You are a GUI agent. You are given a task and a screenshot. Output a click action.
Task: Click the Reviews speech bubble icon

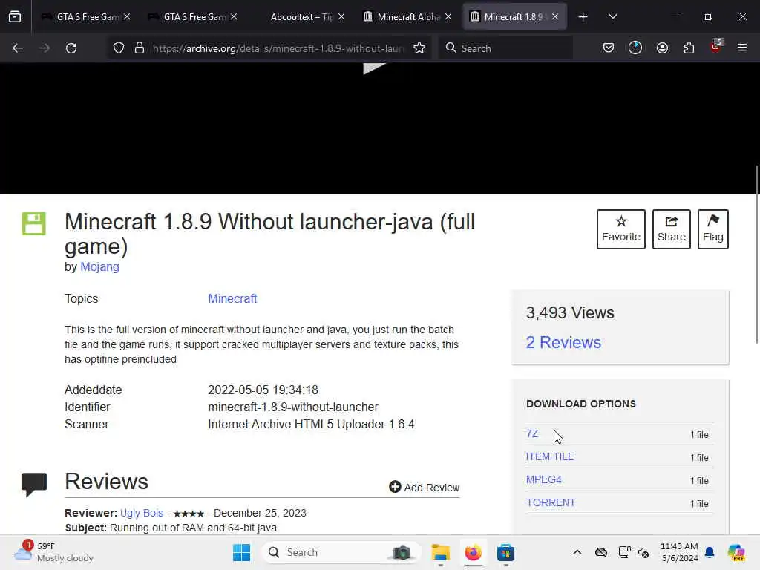point(34,484)
